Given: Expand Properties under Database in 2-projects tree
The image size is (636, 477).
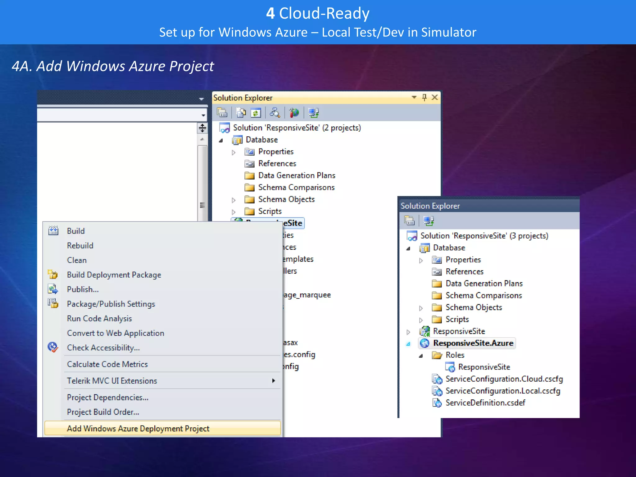Looking at the screenshot, I should coord(234,152).
